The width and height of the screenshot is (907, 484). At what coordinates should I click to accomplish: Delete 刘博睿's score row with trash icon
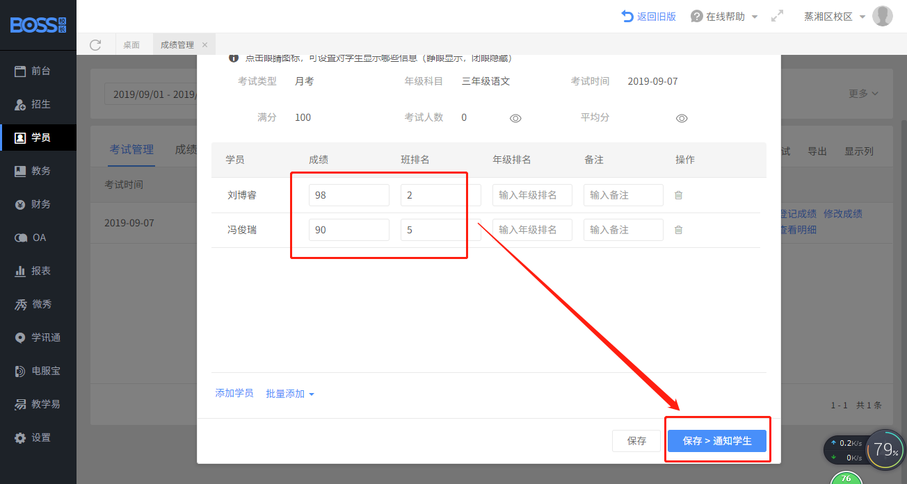click(678, 195)
